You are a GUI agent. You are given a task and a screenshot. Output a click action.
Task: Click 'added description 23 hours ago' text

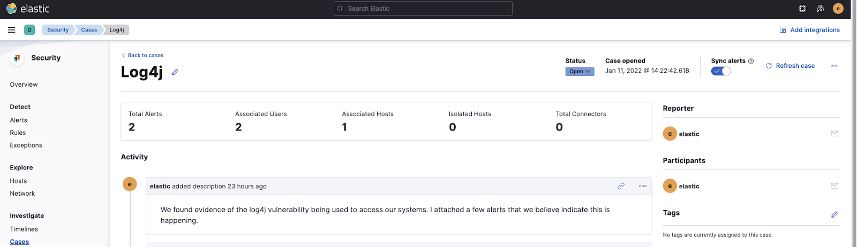coord(219,186)
